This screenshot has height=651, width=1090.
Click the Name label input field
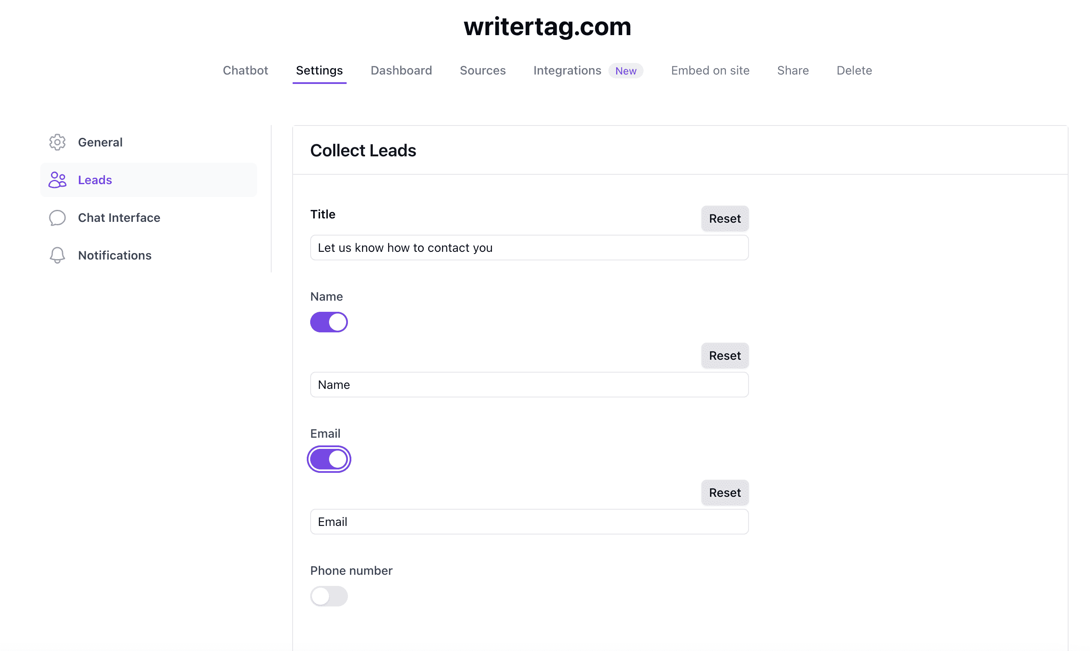[x=529, y=385]
